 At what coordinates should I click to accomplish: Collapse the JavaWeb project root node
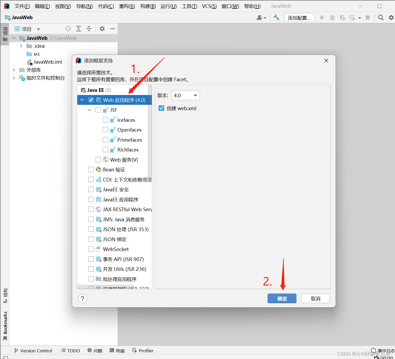[14, 38]
